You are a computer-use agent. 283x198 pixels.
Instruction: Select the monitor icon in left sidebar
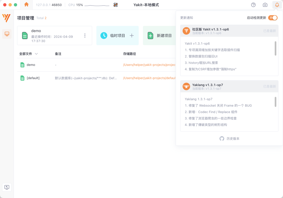(7, 34)
